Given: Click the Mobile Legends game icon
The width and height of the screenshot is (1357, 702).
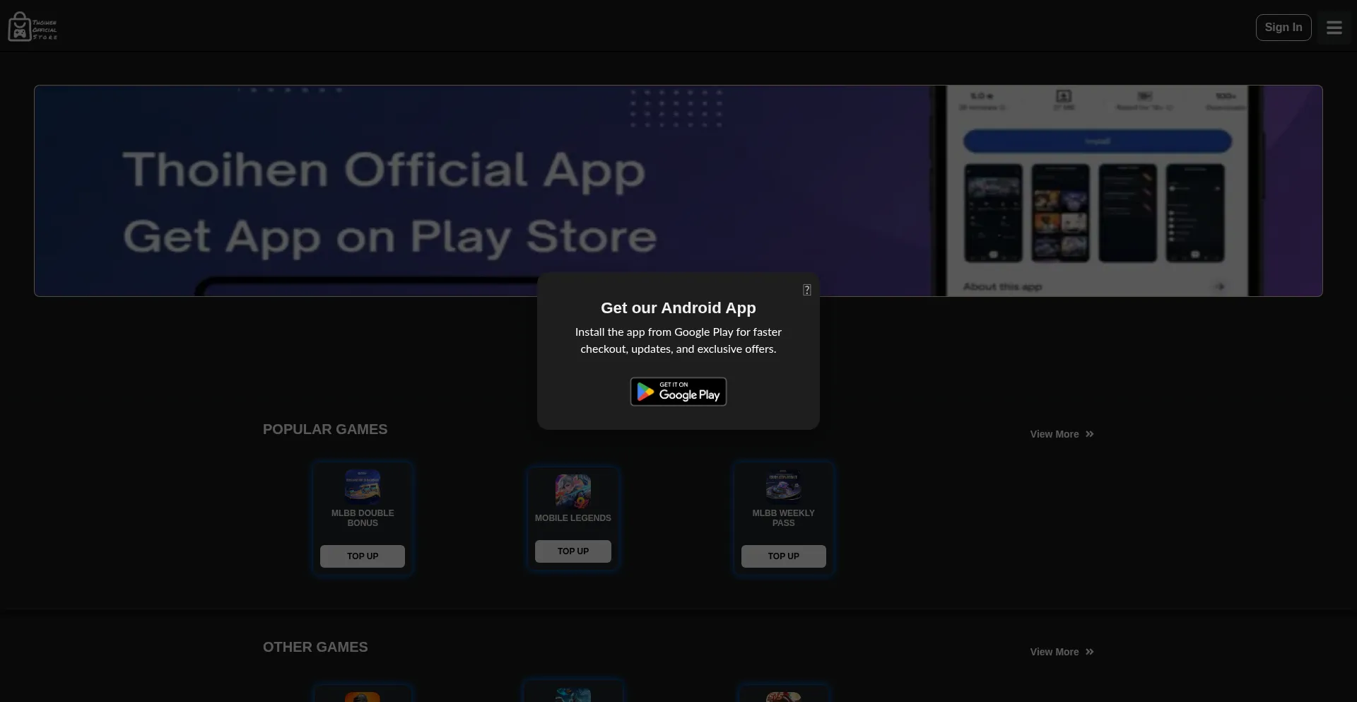Looking at the screenshot, I should (x=572, y=491).
